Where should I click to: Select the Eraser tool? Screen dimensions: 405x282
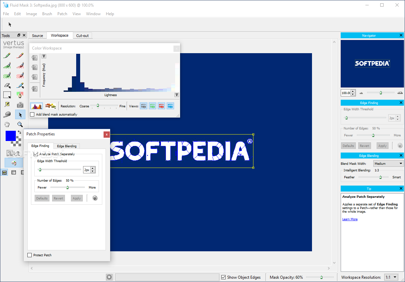7,85
